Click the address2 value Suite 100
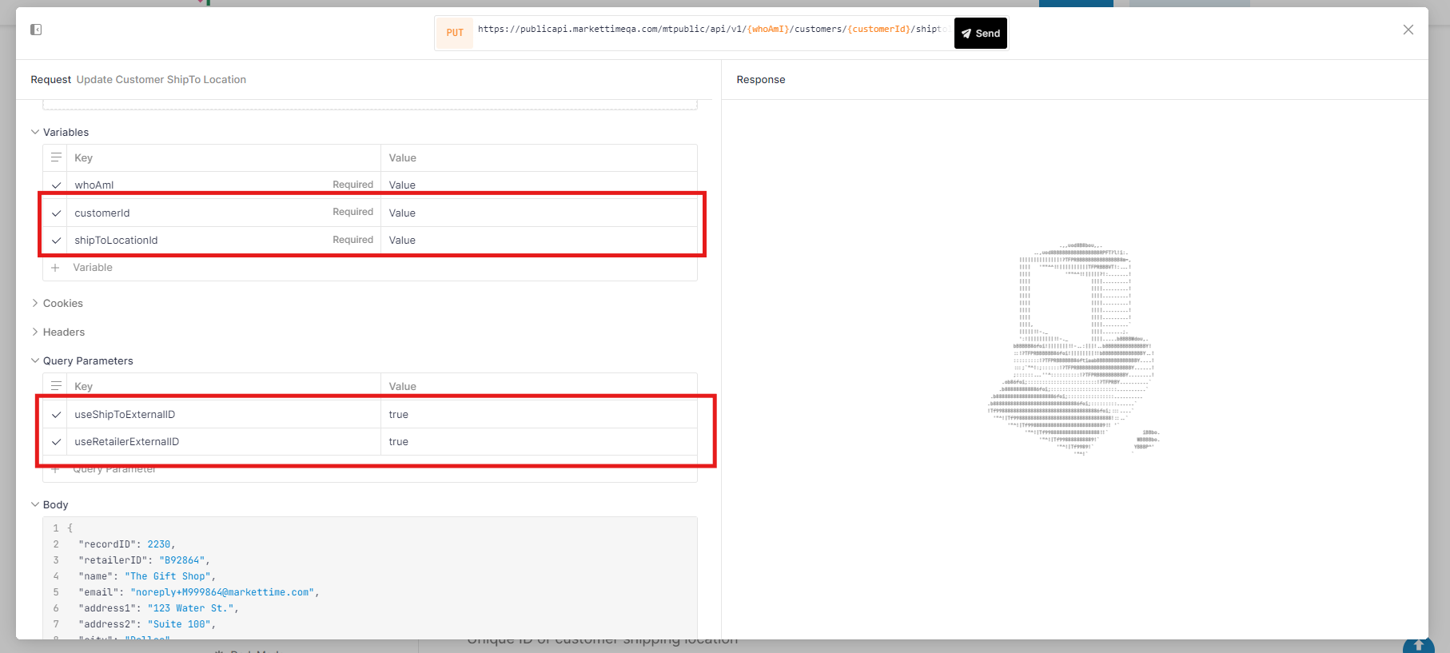 pos(179,624)
